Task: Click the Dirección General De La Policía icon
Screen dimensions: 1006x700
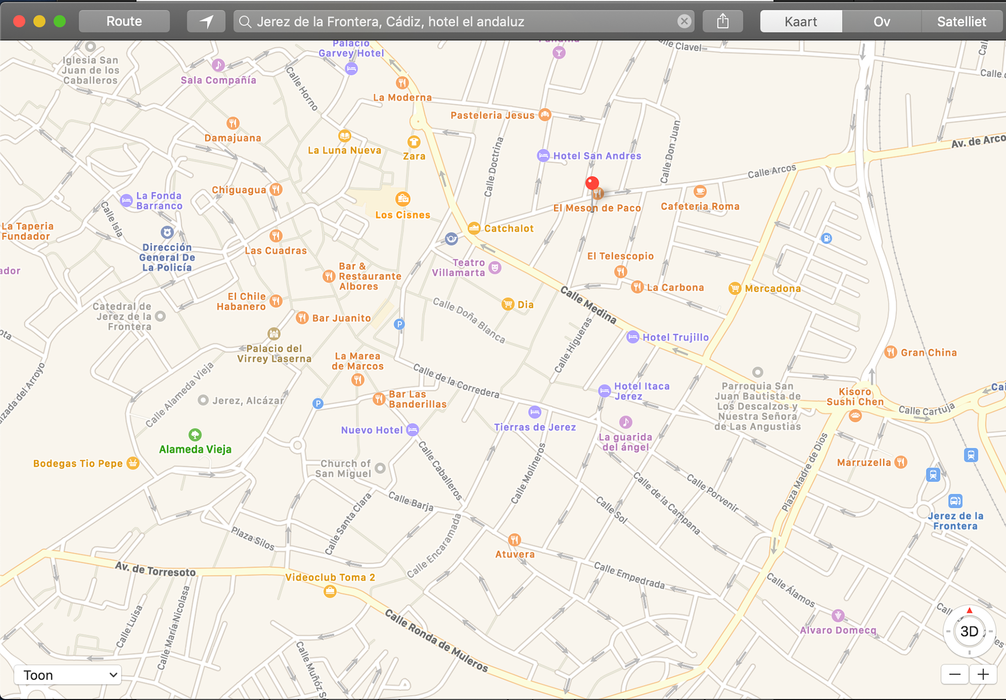Action: 167,232
